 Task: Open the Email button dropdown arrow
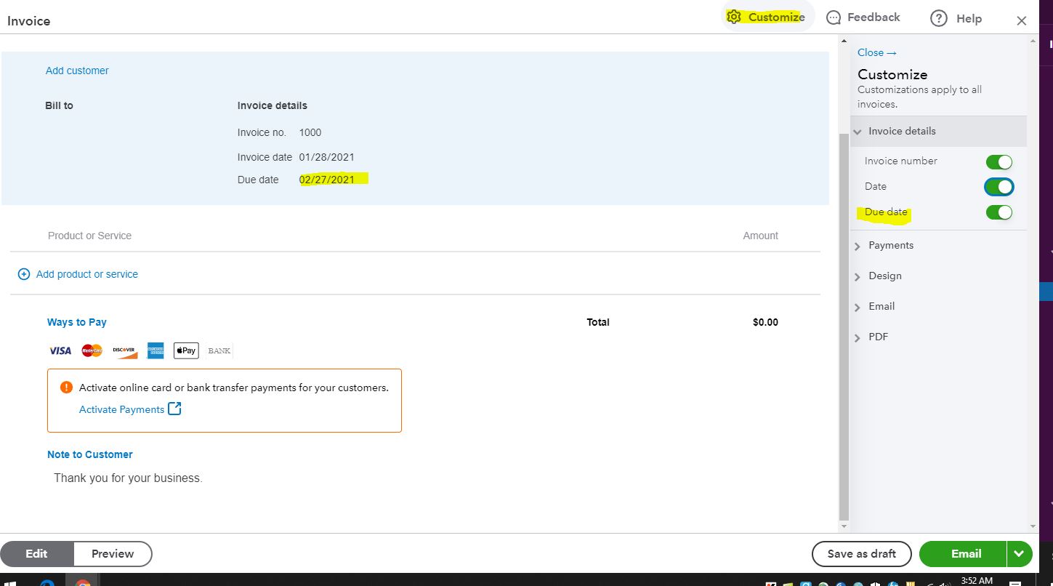(1020, 554)
